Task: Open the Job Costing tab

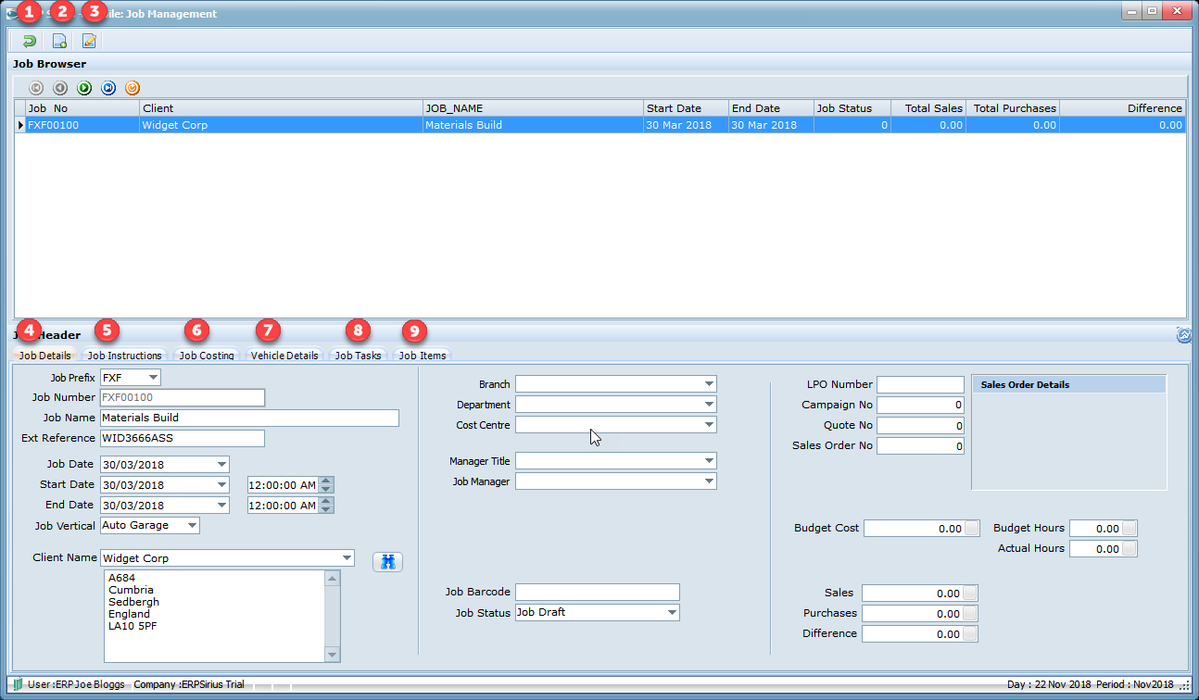Action: 207,356
